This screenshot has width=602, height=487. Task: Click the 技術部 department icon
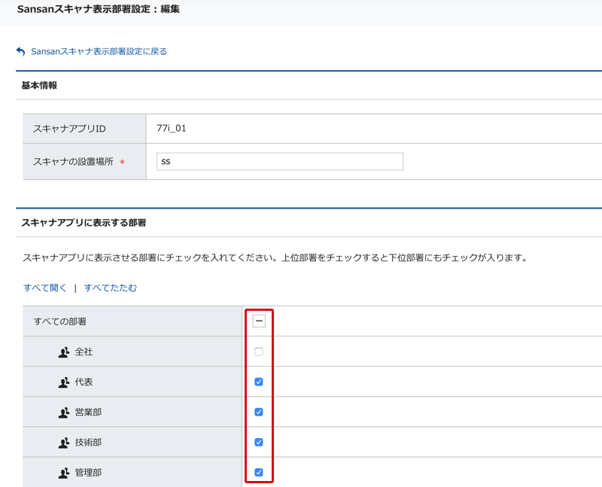click(64, 443)
